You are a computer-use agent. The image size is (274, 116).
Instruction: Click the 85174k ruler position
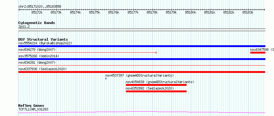(x=75, y=12)
